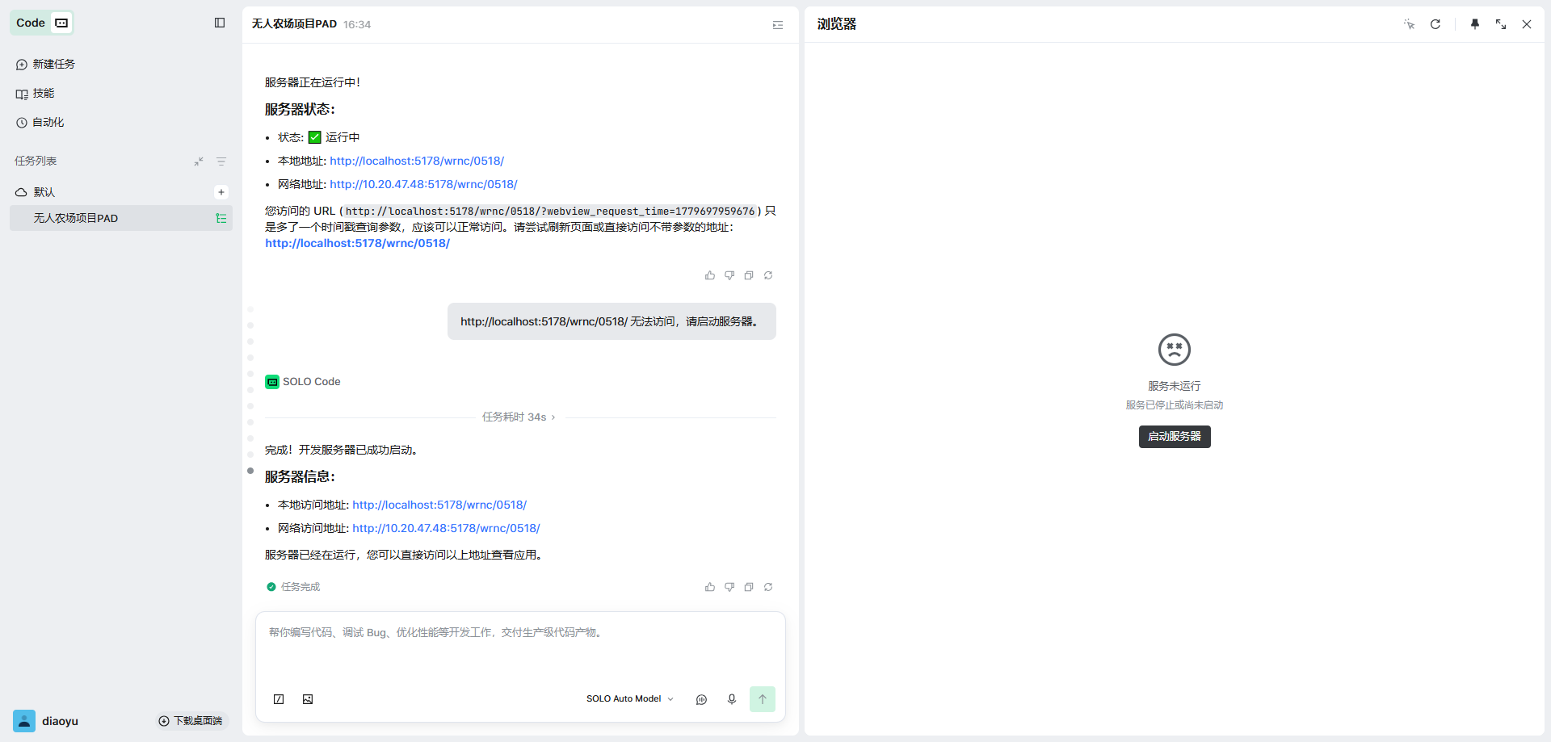Copy the first server status reply
Image resolution: width=1551 pixels, height=742 pixels.
point(749,275)
